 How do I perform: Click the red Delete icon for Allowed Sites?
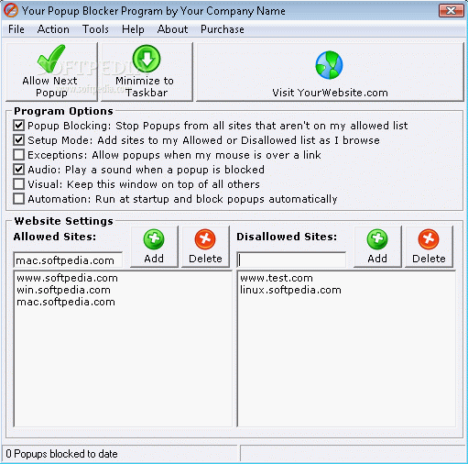click(x=205, y=239)
